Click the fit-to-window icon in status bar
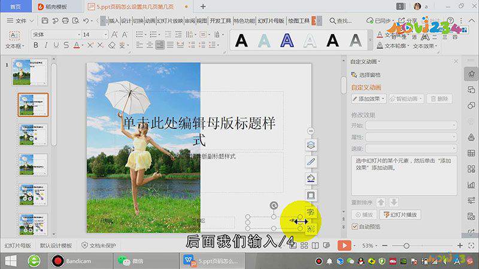The height and width of the screenshot is (269, 479). (x=471, y=245)
